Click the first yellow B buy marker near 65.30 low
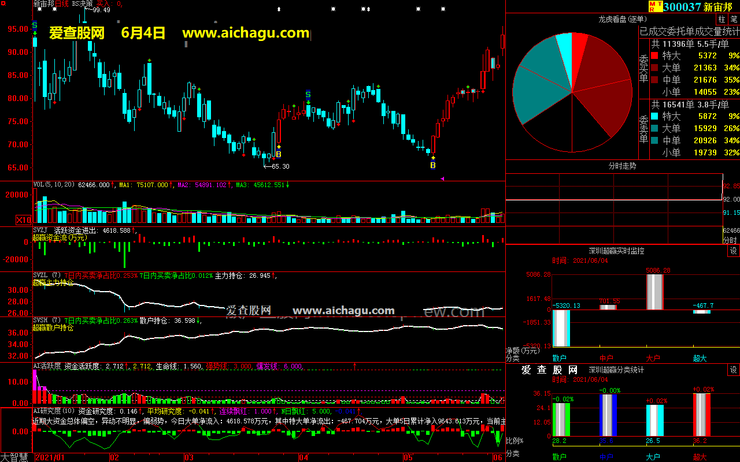Screen dimensions: 740x462 (279, 154)
